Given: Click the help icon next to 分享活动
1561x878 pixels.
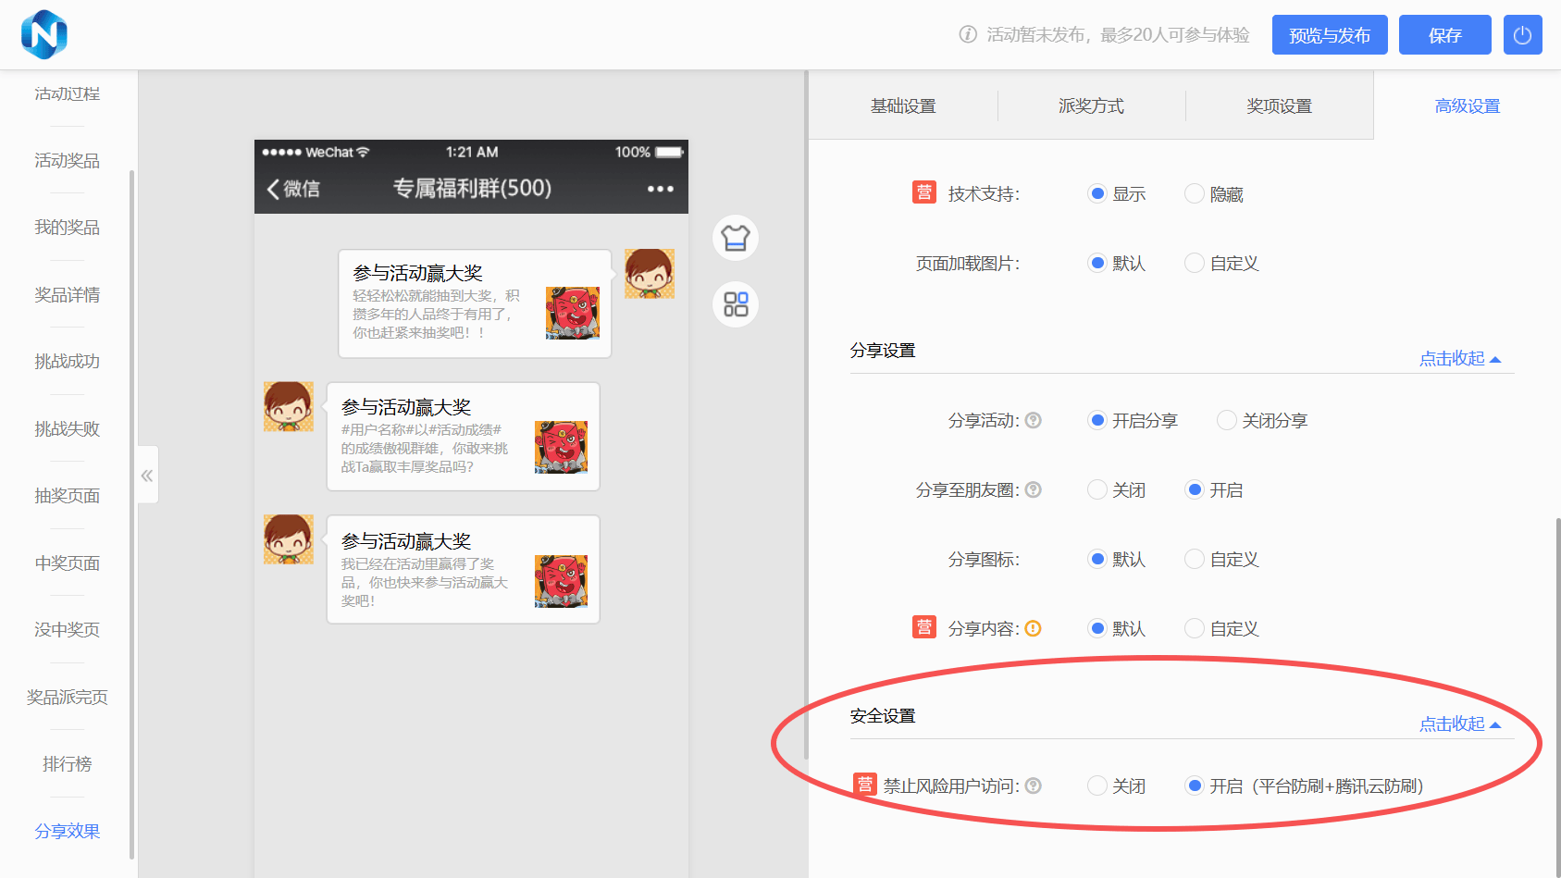Looking at the screenshot, I should click(1034, 420).
